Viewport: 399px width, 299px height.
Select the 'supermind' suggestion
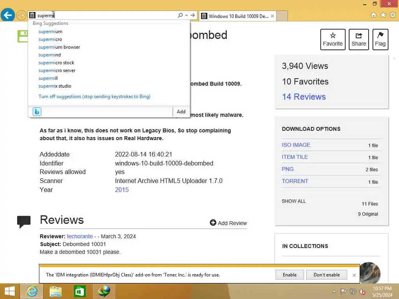point(49,55)
